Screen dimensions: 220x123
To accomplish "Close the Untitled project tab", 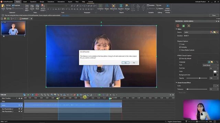I will (x=31, y=18).
